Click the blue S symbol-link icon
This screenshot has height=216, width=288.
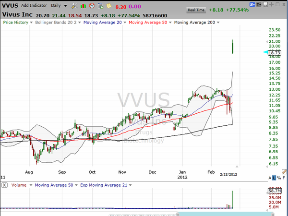tap(252, 4)
